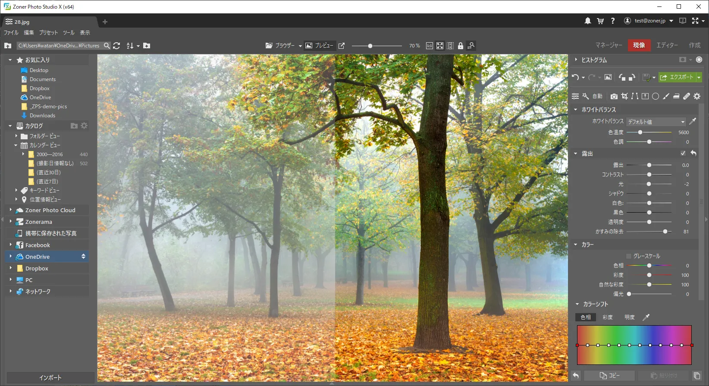Screen dimensions: 709x386
Task: Click the undo arrow icon
Action: click(x=575, y=77)
